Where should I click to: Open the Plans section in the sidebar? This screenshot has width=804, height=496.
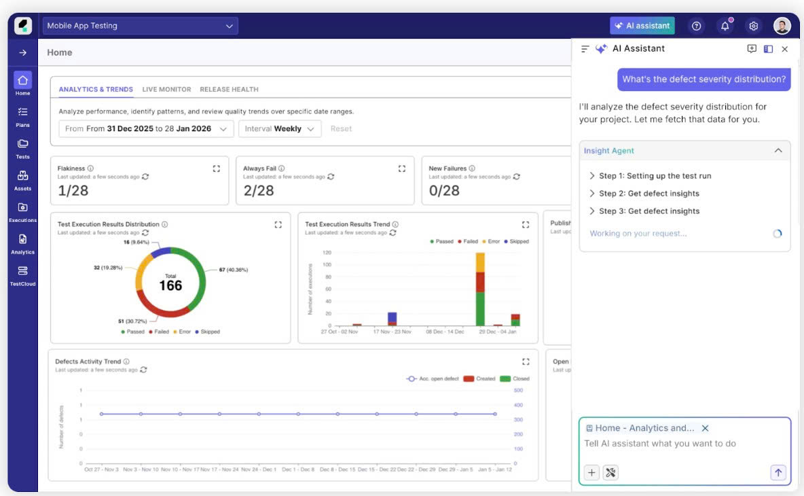(22, 117)
